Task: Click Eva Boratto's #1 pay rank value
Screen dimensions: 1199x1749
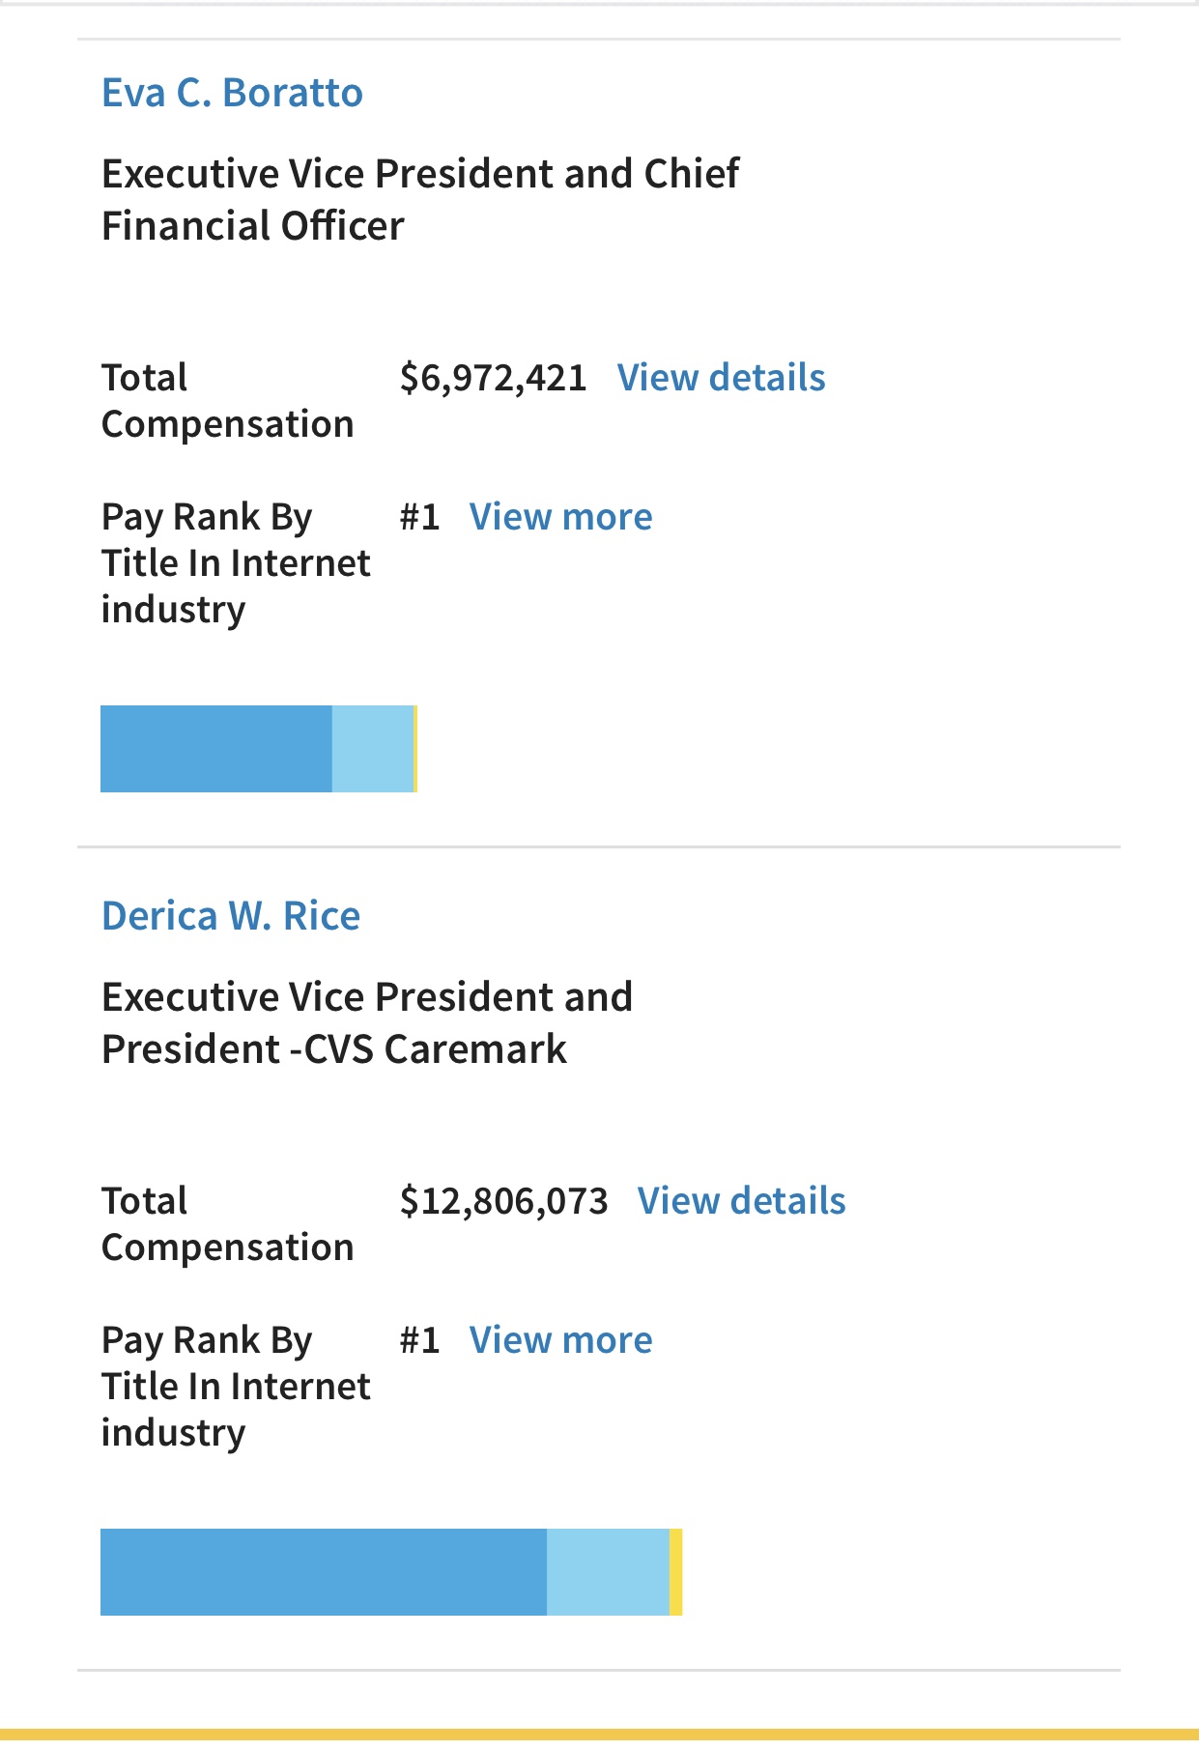Action: click(x=420, y=517)
